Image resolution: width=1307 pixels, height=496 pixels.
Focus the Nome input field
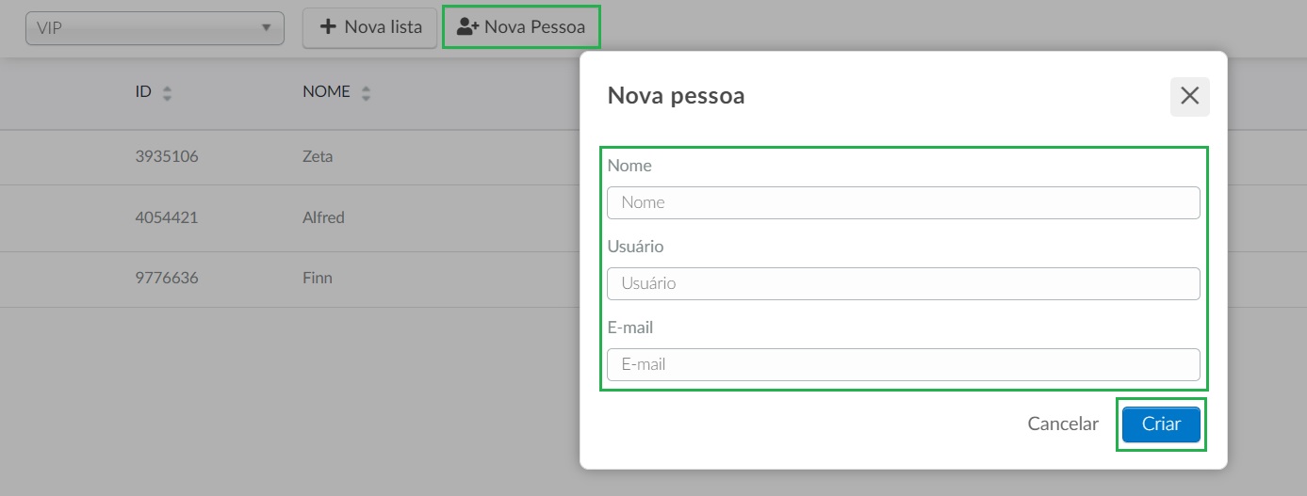(904, 202)
